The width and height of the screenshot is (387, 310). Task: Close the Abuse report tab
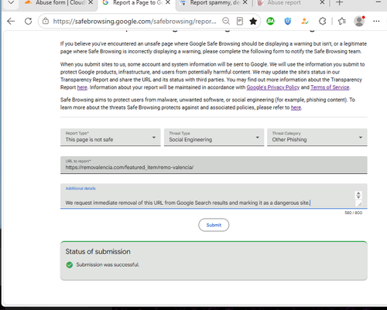tap(322, 2)
